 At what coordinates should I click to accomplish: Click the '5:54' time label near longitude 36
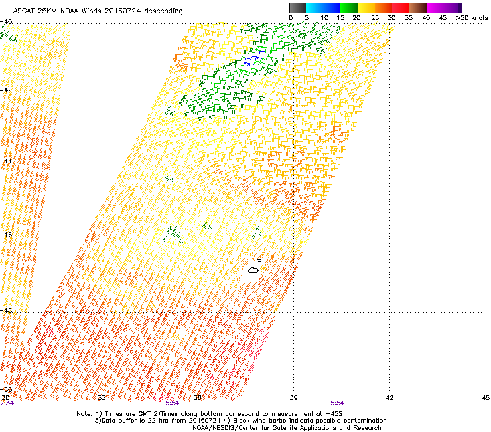tap(173, 403)
